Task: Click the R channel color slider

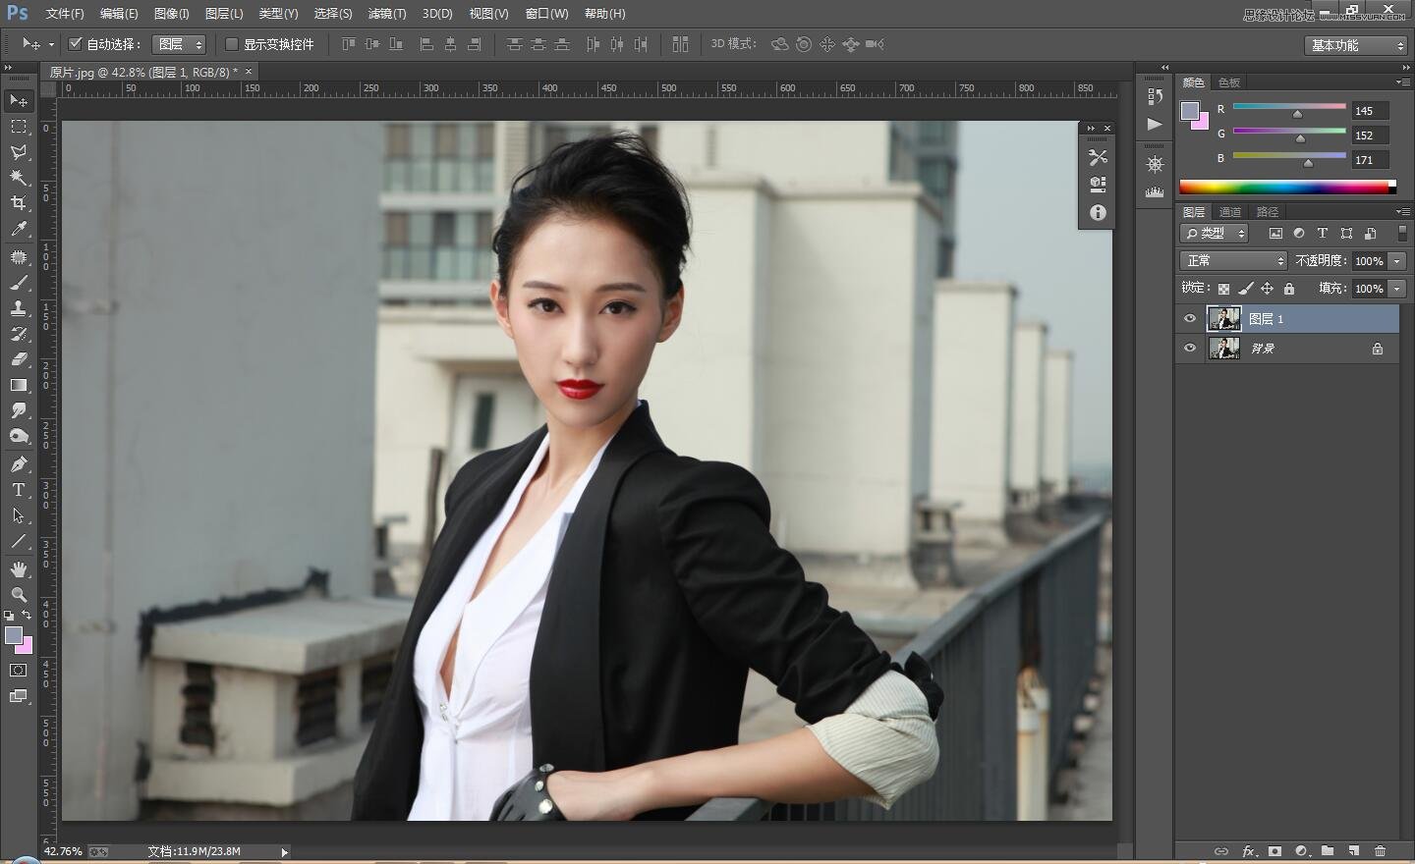Action: point(1289,107)
